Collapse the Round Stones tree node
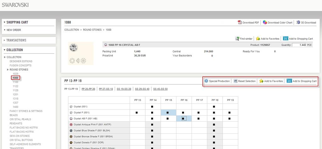This screenshot has height=149, width=322. pyautogui.click(x=8, y=70)
